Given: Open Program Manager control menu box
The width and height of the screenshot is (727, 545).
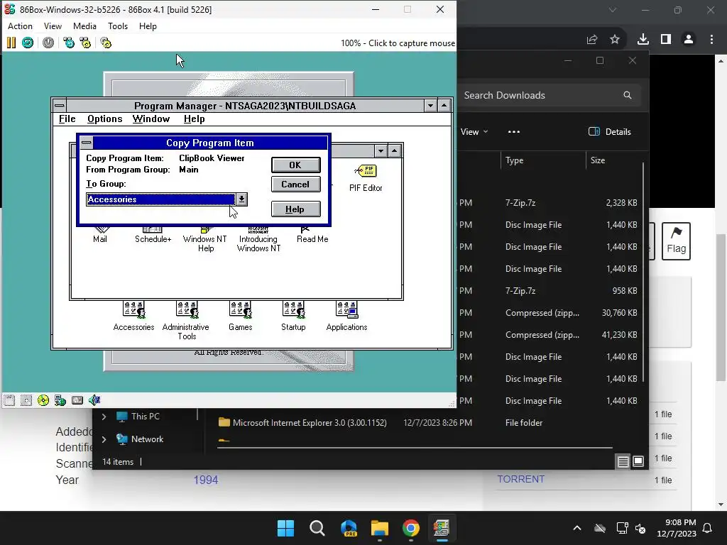Looking at the screenshot, I should click(60, 106).
